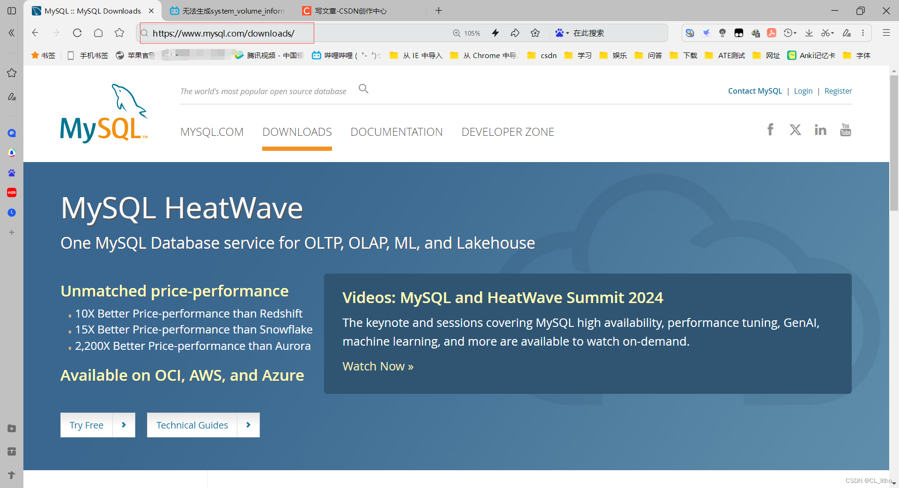
Task: Open the site search magnifier icon
Action: tap(363, 89)
